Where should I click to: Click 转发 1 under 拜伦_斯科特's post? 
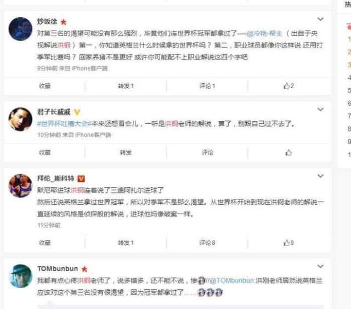pyautogui.click(x=126, y=243)
